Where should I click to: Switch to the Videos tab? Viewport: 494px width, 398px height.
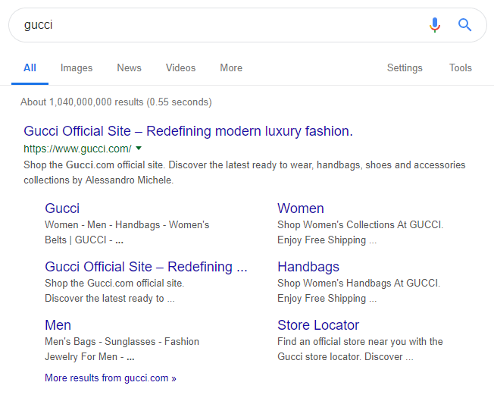point(181,67)
